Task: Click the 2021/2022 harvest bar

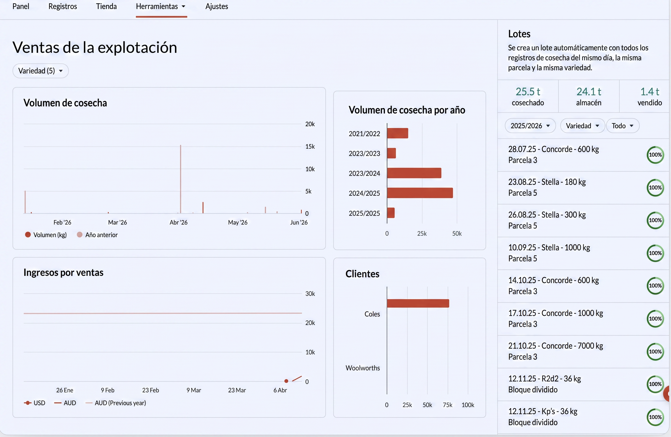Action: tap(398, 133)
